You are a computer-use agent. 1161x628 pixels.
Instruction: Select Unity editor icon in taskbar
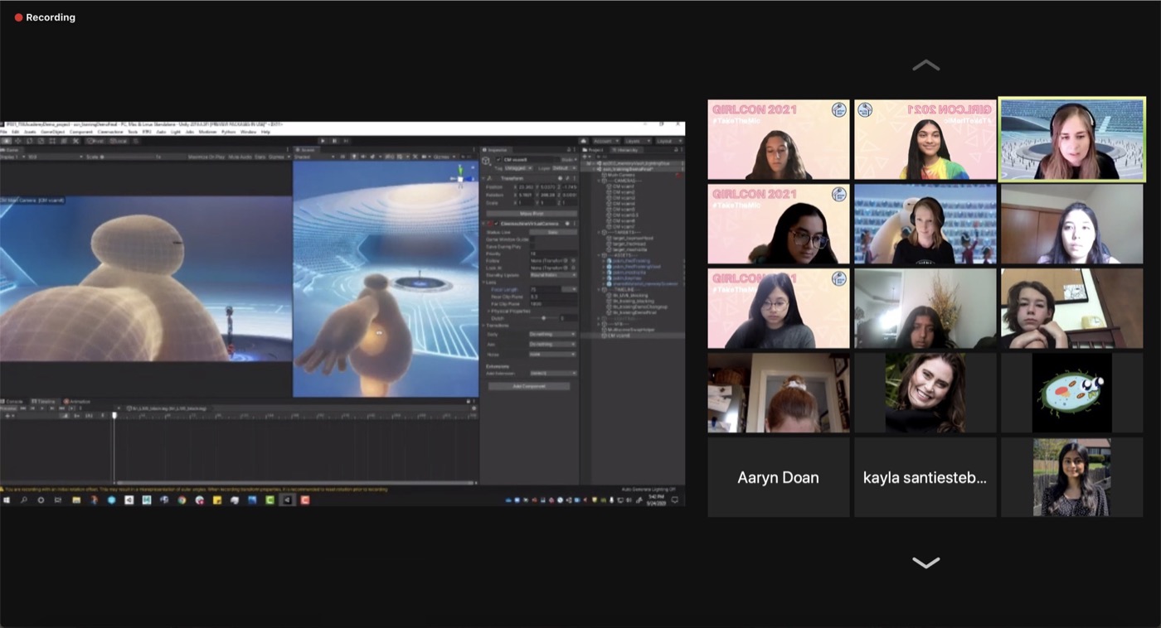coord(287,500)
